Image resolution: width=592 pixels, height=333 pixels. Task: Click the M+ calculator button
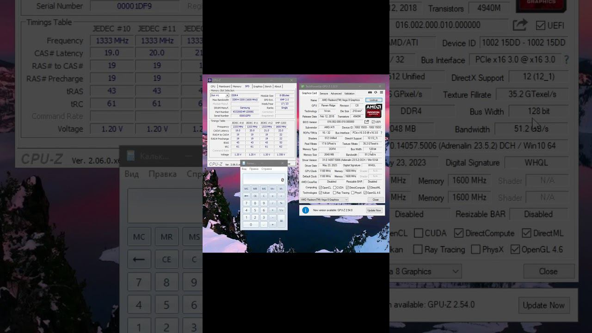tap(272, 189)
